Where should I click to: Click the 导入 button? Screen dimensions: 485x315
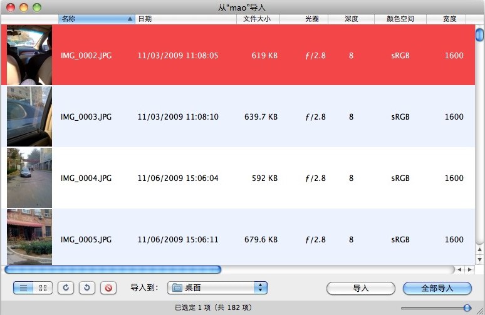tap(361, 289)
